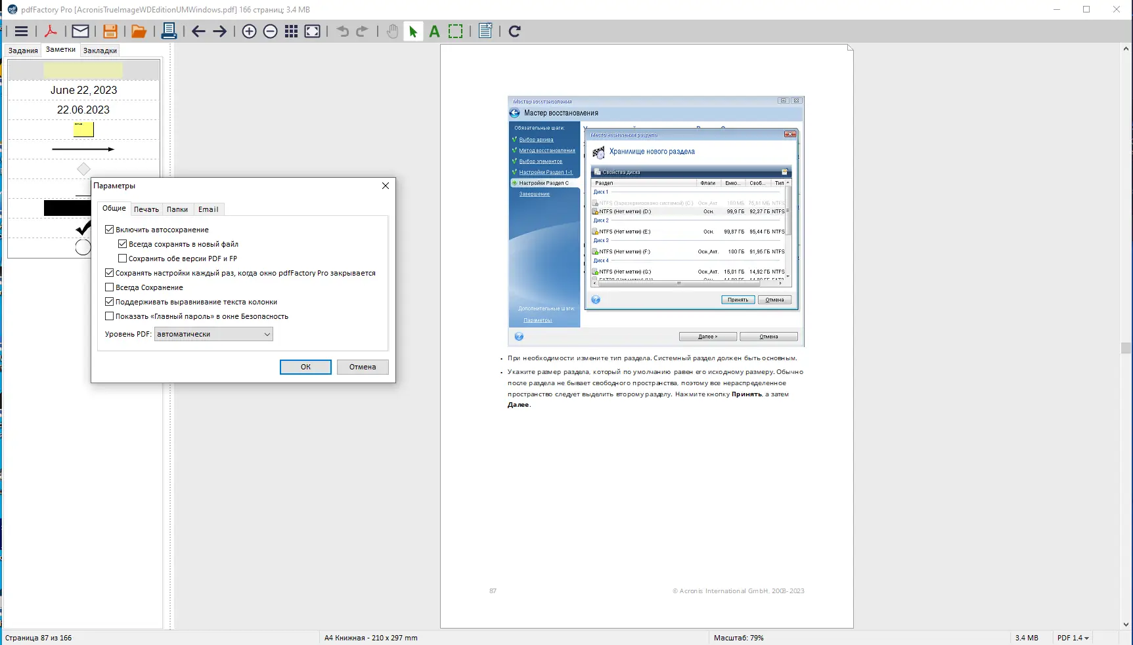1133x645 pixels.
Task: Select the hand pan tool
Action: (x=392, y=31)
